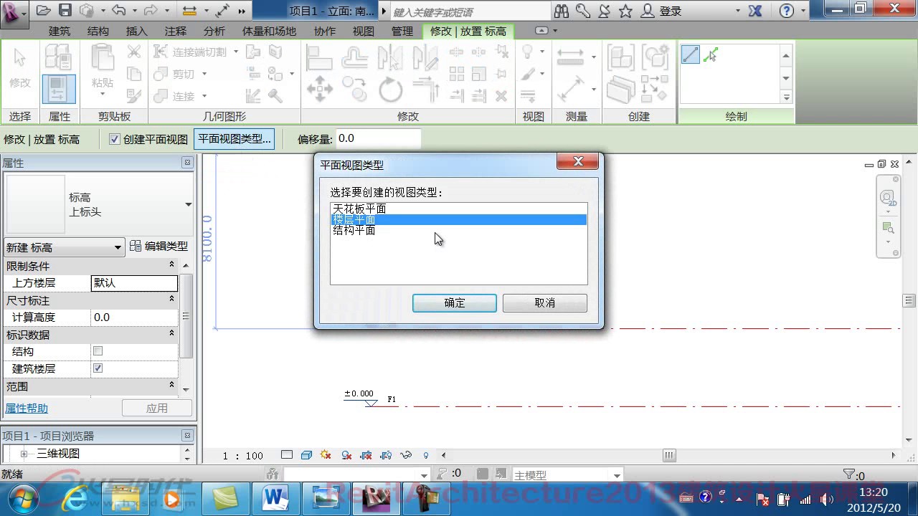918x516 pixels.
Task: Open Internet Explorer from the taskbar
Action: (77, 497)
